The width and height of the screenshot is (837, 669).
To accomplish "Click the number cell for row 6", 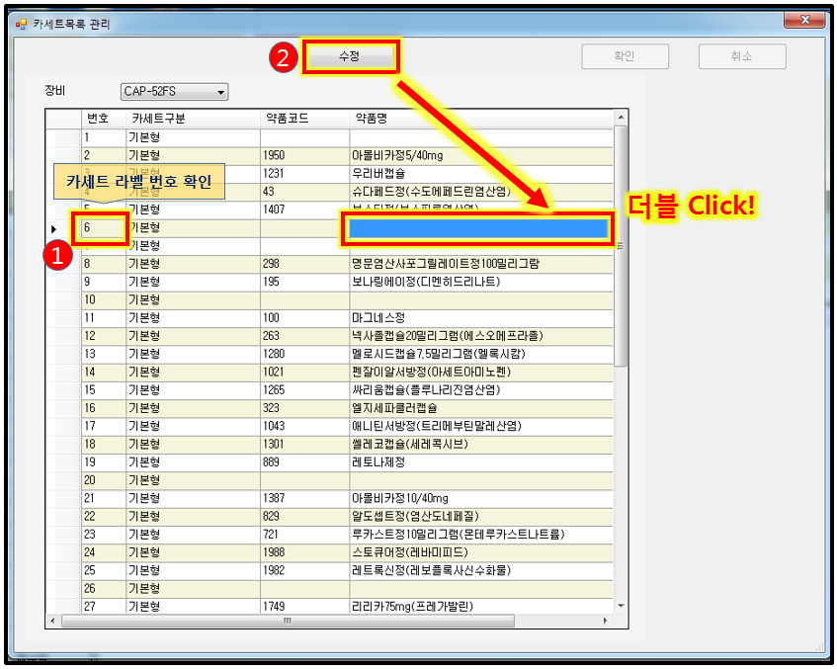I will pos(103,228).
